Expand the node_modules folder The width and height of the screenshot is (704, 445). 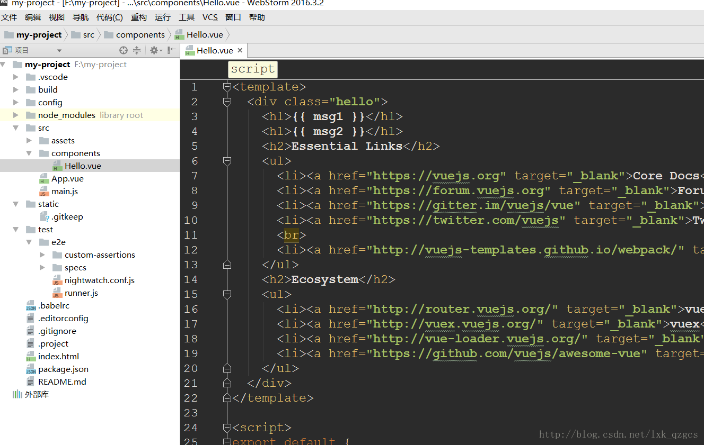(x=16, y=115)
